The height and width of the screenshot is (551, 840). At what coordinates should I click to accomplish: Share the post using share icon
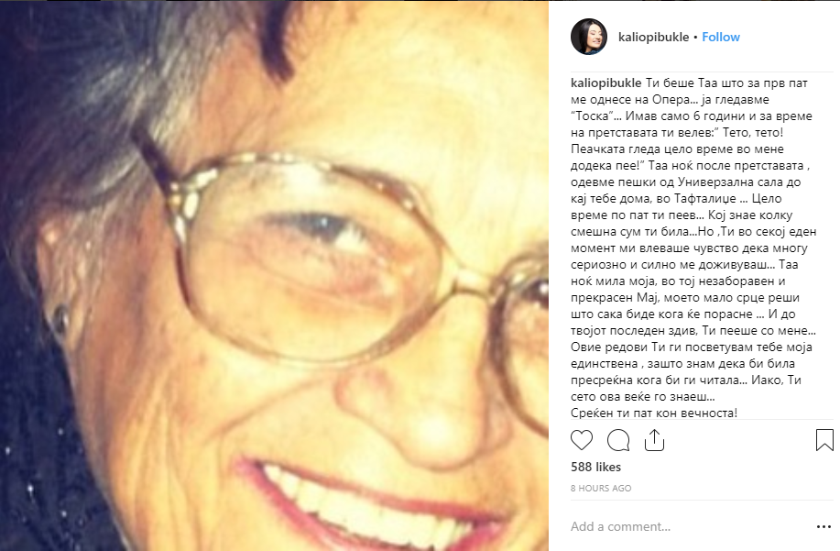tap(654, 440)
